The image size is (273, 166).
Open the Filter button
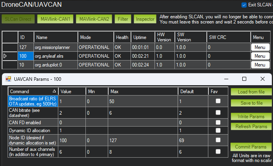[x=123, y=19]
